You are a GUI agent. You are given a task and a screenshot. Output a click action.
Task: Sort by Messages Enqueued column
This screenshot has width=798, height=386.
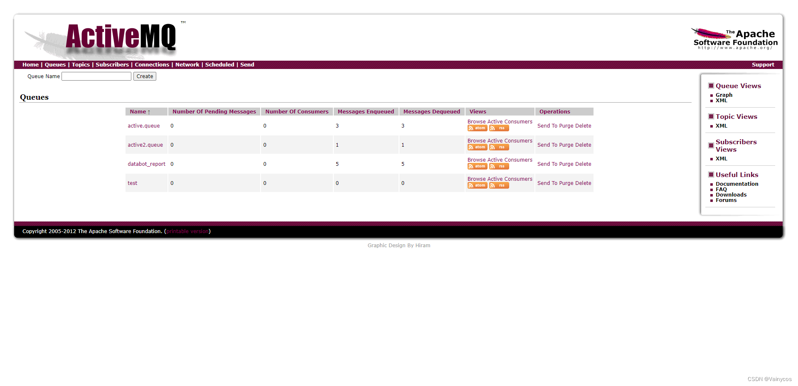366,112
